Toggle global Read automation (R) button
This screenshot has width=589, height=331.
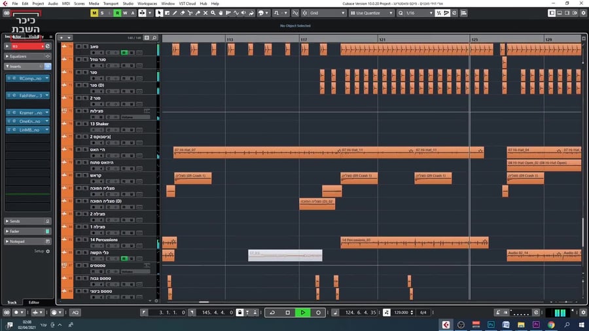(x=117, y=13)
